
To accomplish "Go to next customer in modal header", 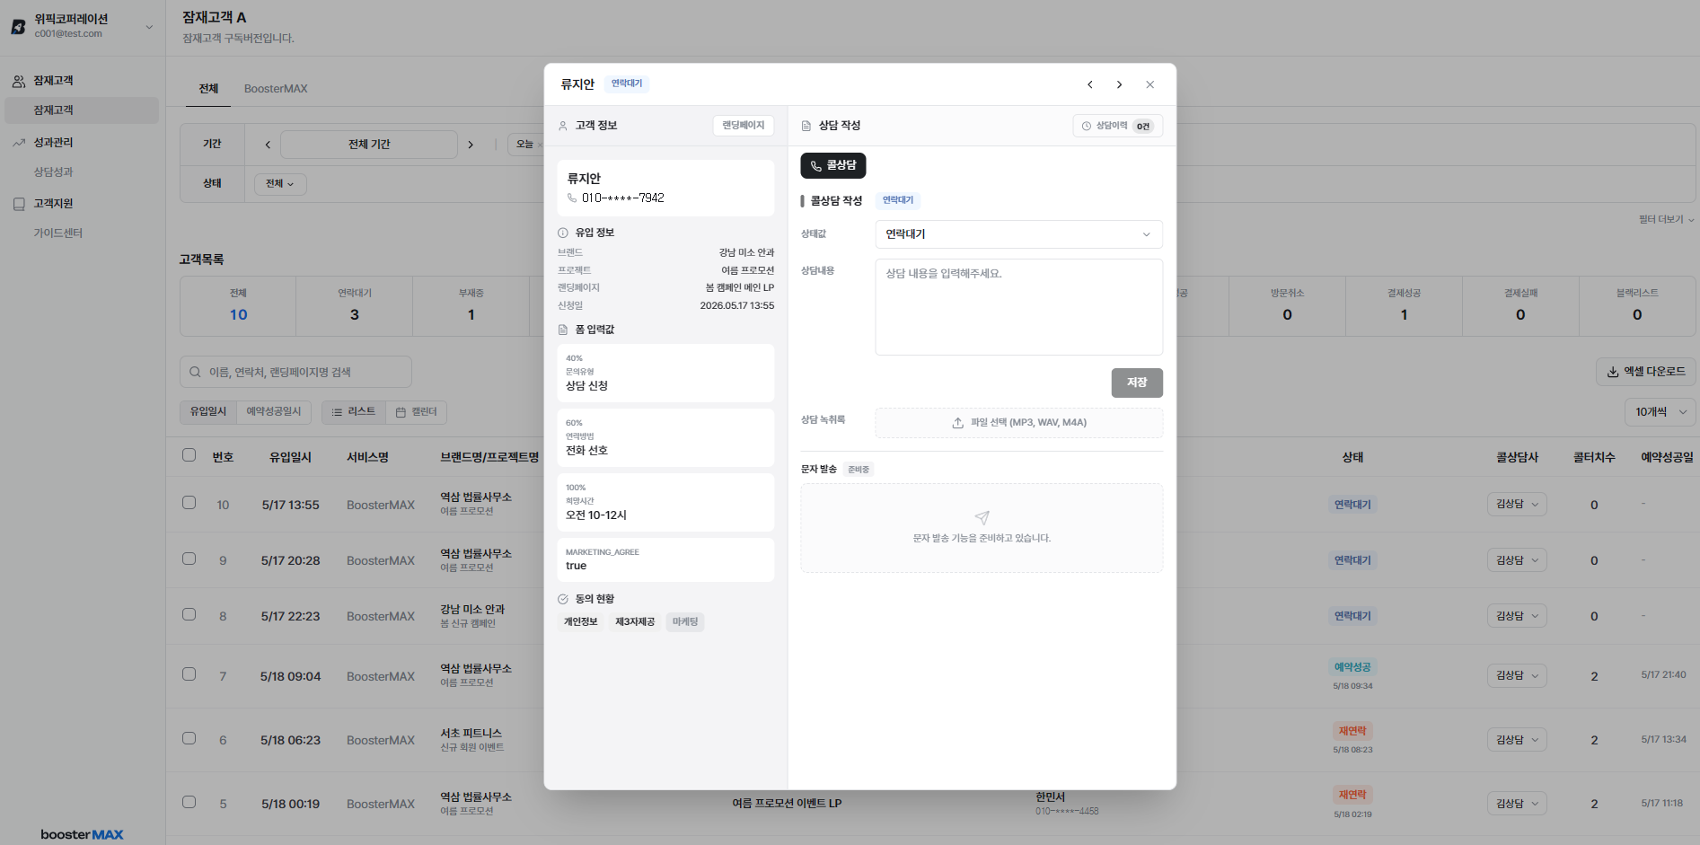I will click(1119, 84).
